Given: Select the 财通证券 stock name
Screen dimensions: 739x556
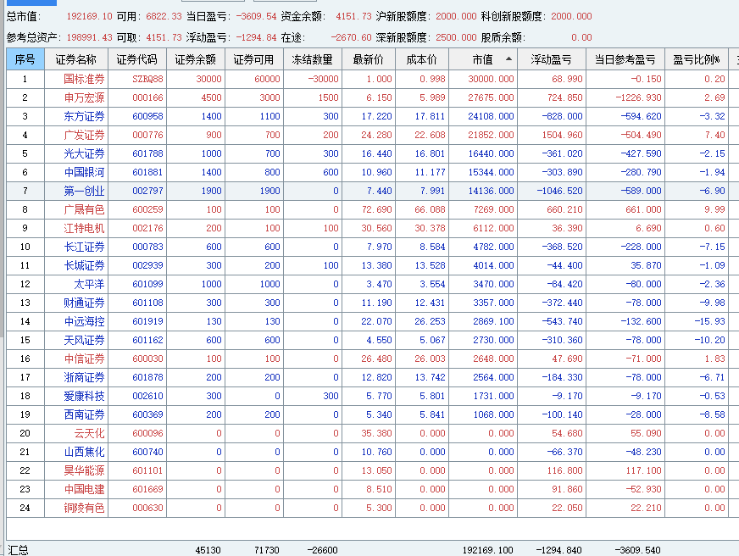Looking at the screenshot, I should 84,303.
